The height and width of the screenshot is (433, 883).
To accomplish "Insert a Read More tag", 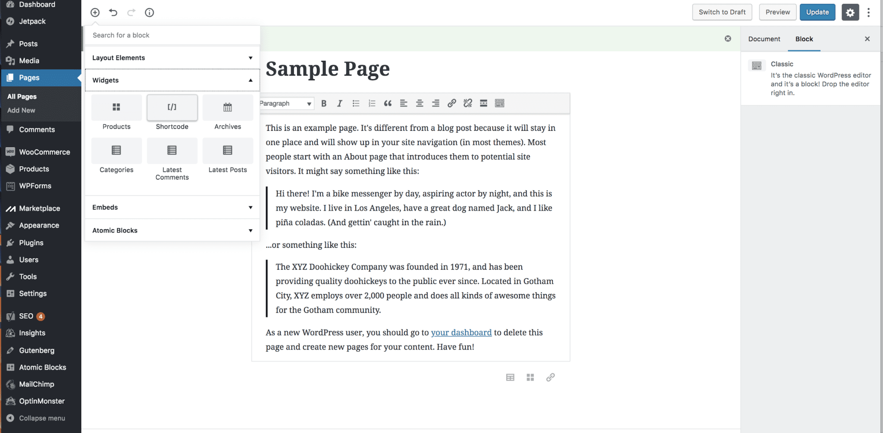I will point(483,103).
